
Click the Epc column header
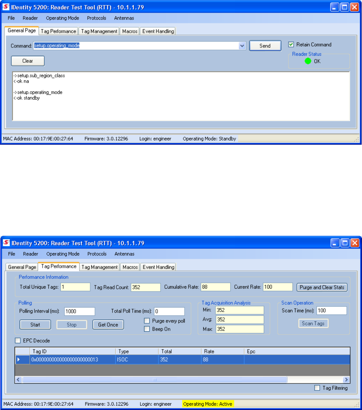[x=297, y=351]
